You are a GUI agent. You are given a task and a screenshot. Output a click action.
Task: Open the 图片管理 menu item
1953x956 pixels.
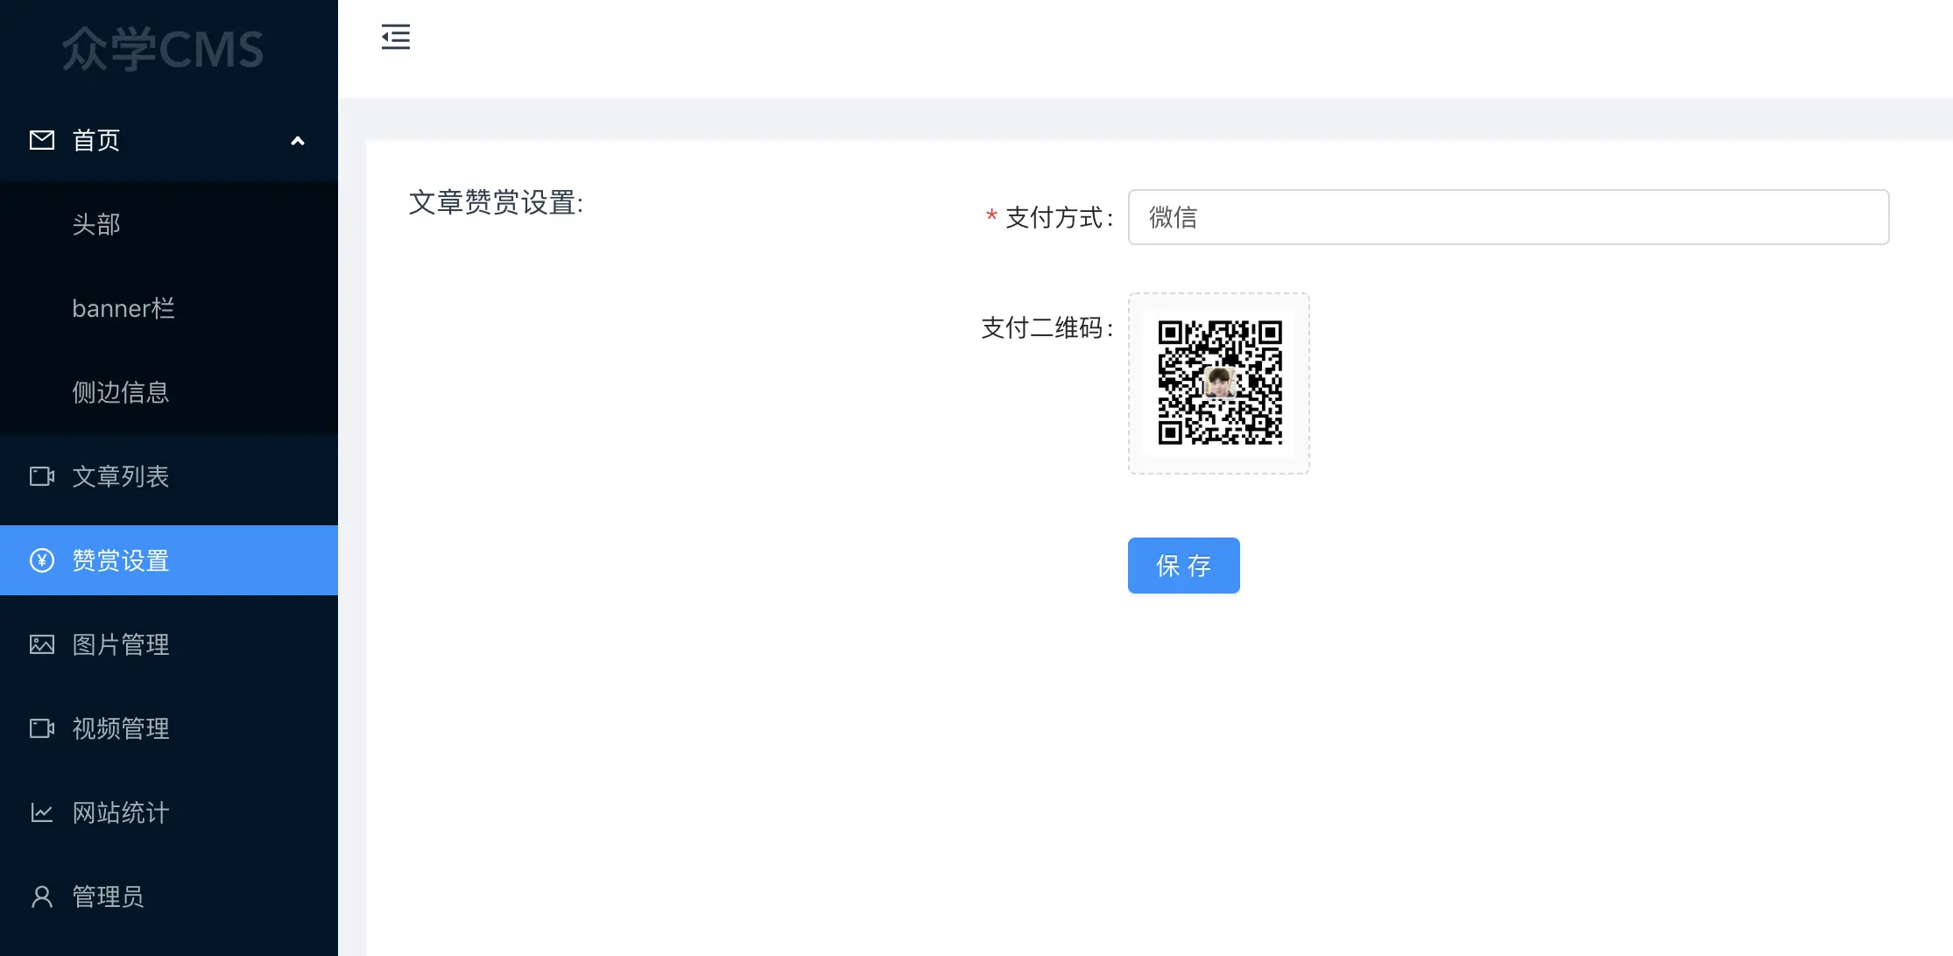pyautogui.click(x=169, y=644)
